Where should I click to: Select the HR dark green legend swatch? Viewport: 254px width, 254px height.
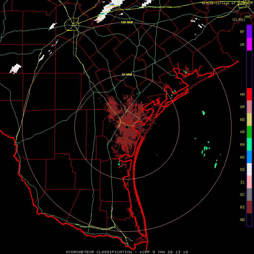(249, 132)
